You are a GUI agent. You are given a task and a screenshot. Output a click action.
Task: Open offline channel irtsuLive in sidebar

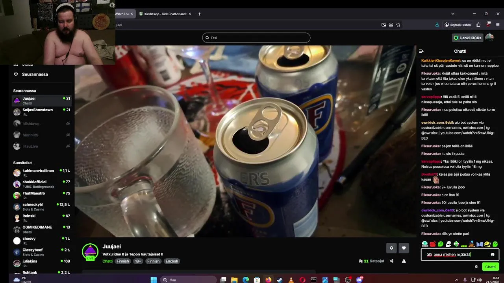(42, 146)
